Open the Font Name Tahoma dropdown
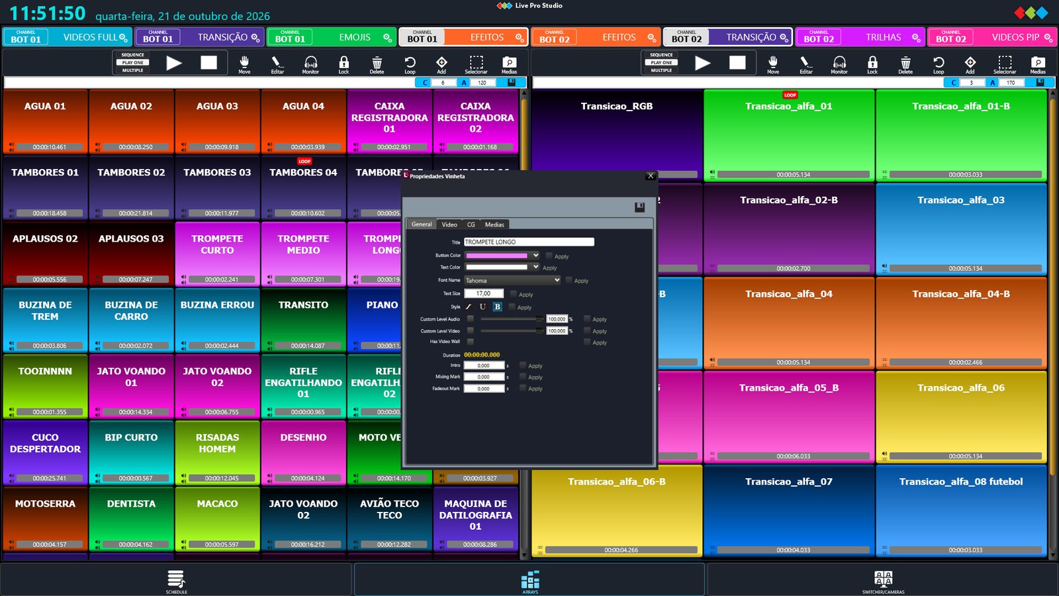Screen dimensions: 1059x596 click(x=513, y=280)
